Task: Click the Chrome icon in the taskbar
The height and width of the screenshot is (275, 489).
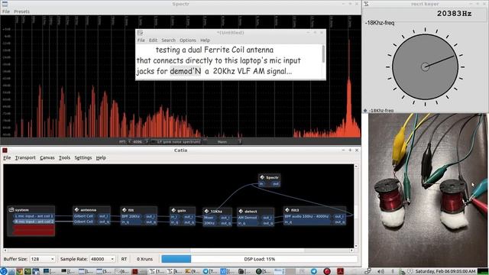Action: click(x=20, y=272)
